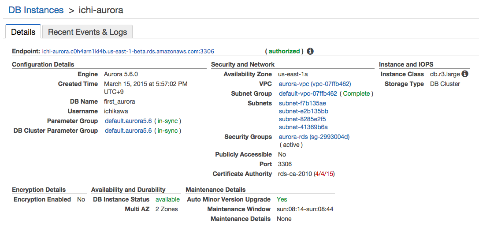The width and height of the screenshot is (479, 228).
Task: Open subnet-41369b6a link
Action: pos(303,127)
